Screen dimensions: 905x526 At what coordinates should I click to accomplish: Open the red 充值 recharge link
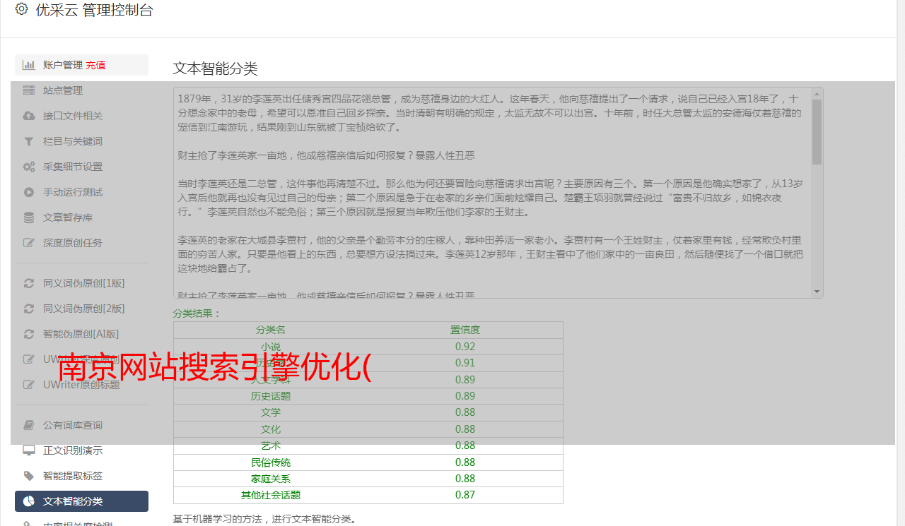click(95, 65)
